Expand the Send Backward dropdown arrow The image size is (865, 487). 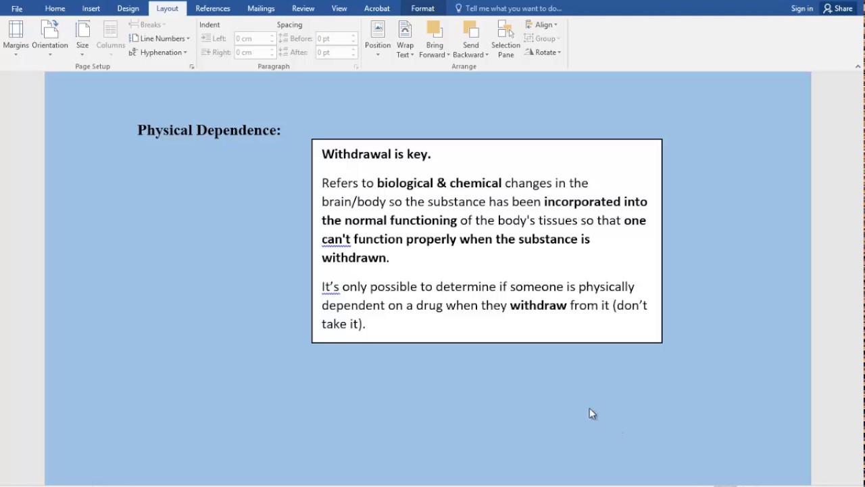[x=487, y=55]
